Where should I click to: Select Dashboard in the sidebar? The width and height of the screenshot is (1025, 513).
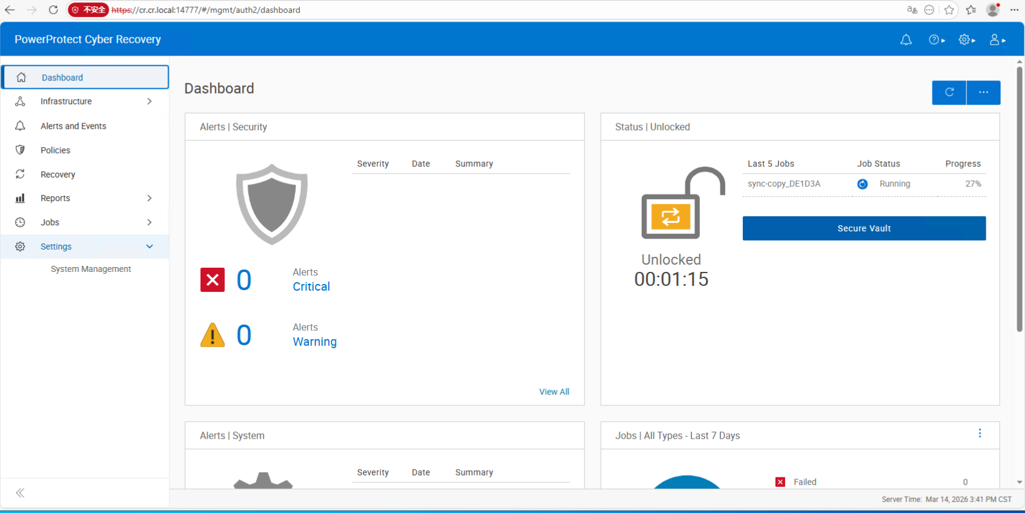[85, 77]
